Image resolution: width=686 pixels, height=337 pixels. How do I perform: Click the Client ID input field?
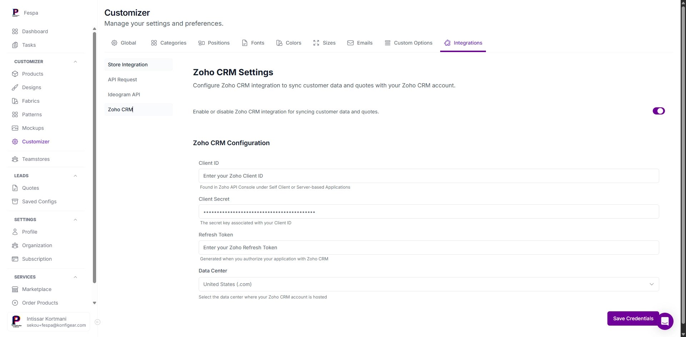pyautogui.click(x=428, y=176)
